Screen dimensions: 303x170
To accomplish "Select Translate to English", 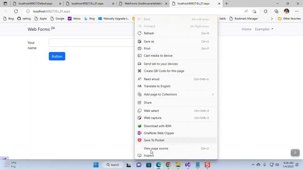I will [x=176, y=86].
